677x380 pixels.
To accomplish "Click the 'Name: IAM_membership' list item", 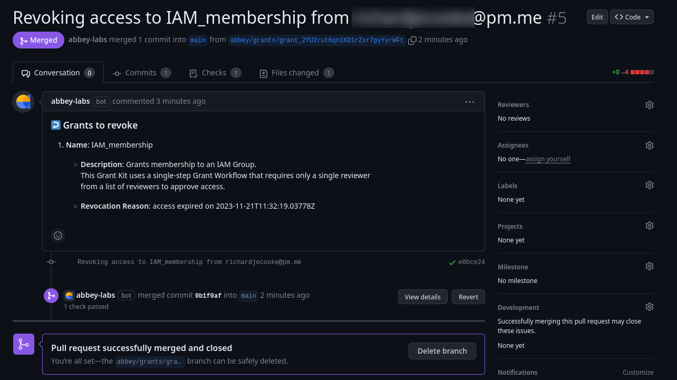I will 109,145.
